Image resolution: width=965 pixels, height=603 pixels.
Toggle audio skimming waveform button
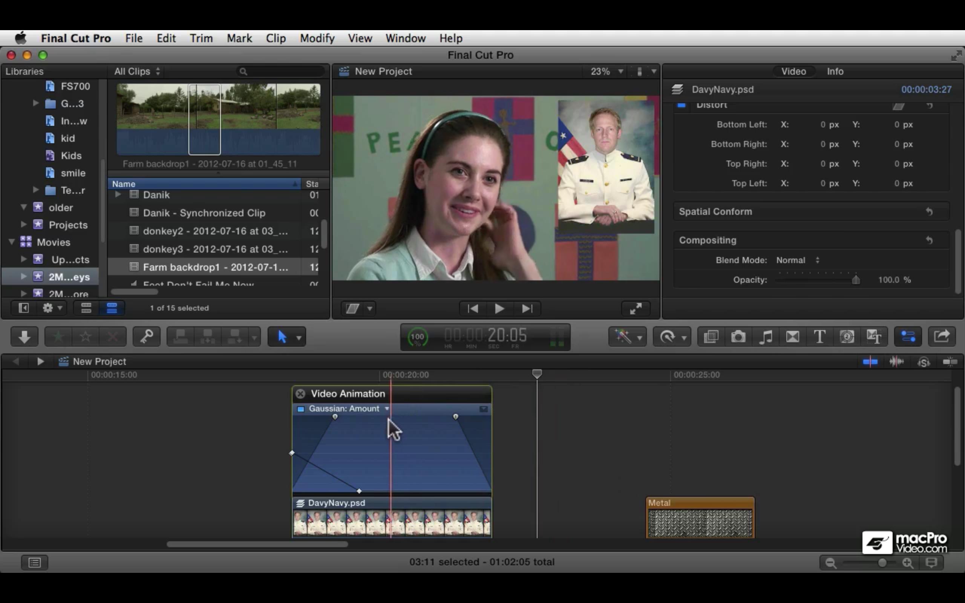(x=896, y=362)
